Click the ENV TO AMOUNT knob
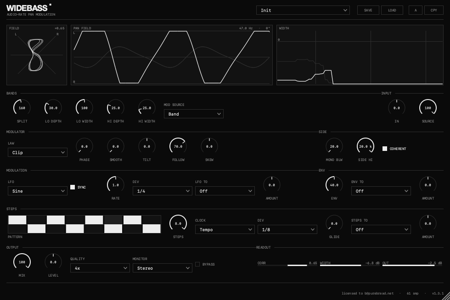The image size is (450, 300). point(428,185)
